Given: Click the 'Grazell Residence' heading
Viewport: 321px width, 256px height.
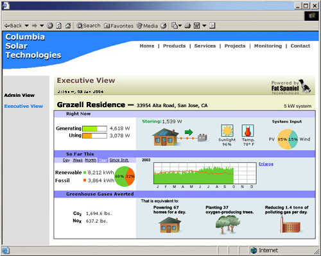Looking at the screenshot, I should click(91, 105).
